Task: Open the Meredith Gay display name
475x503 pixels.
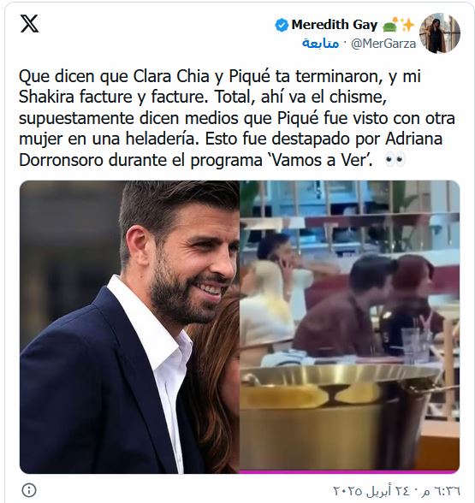Action: click(335, 25)
